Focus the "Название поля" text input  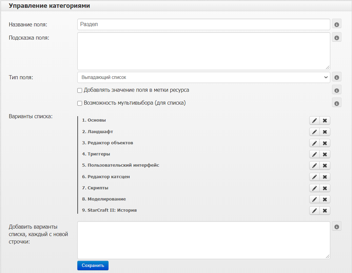pyautogui.click(x=203, y=24)
